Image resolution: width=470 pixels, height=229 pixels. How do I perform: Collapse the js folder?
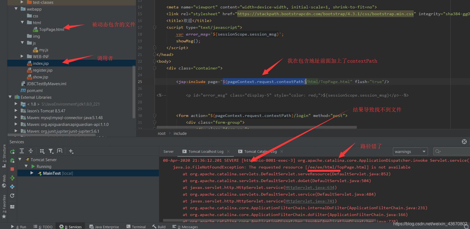[x=22, y=43]
